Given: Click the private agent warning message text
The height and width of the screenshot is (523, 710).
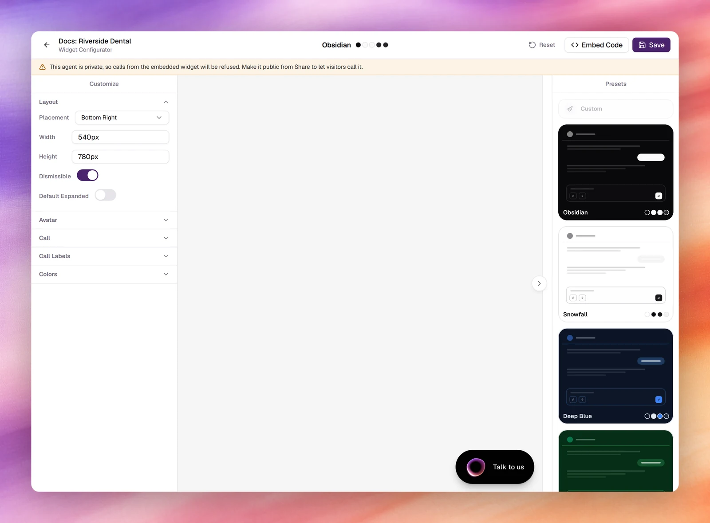Looking at the screenshot, I should 206,67.
